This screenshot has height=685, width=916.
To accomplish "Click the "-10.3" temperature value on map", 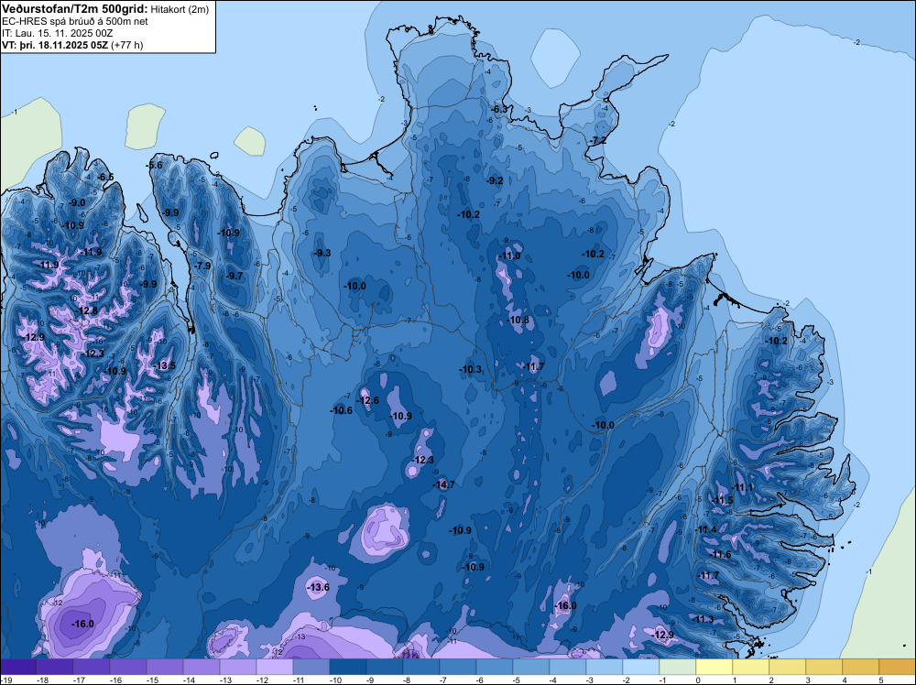I will [470, 370].
